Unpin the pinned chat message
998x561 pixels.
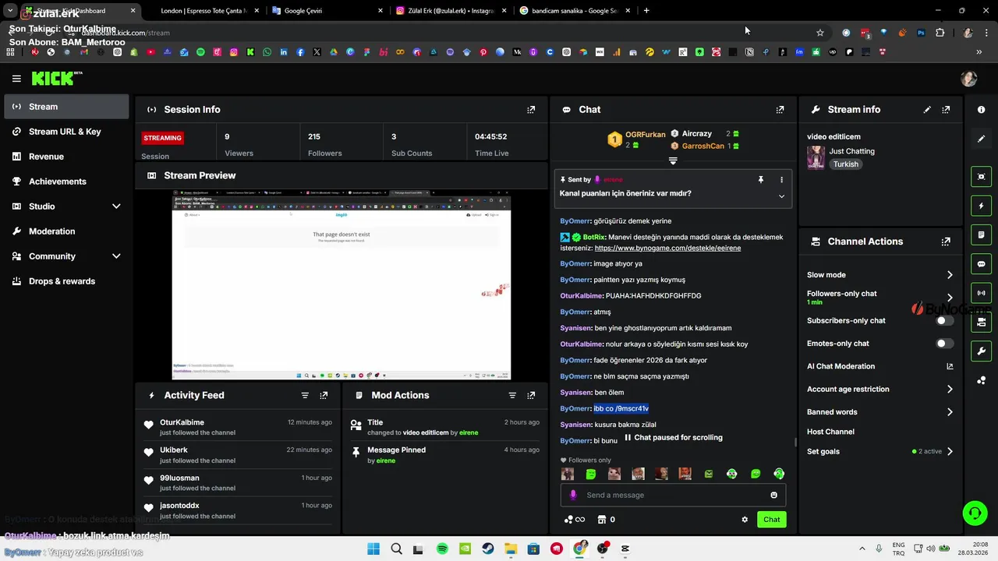click(x=761, y=180)
